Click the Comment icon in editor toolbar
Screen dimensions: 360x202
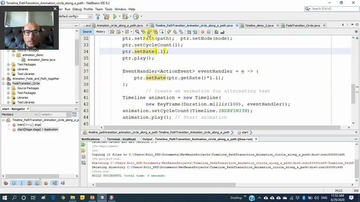tap(216, 32)
